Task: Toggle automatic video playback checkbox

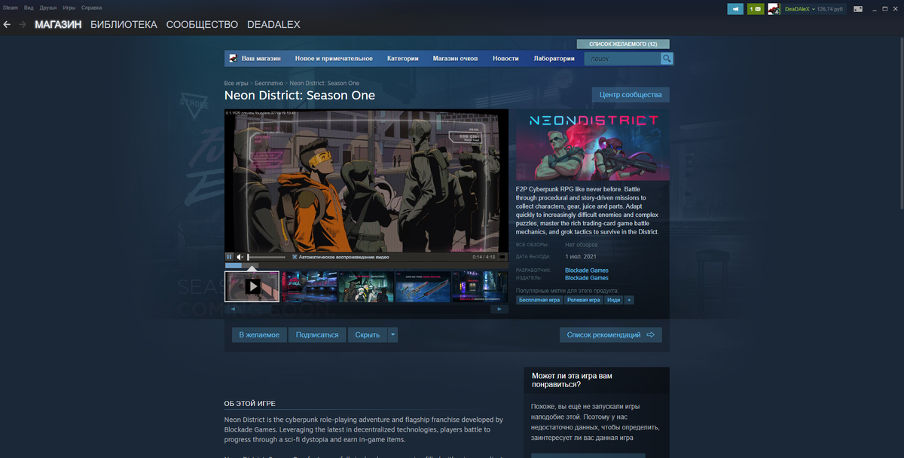Action: [x=295, y=257]
